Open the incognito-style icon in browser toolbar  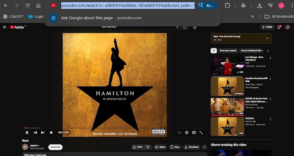click(x=243, y=5)
